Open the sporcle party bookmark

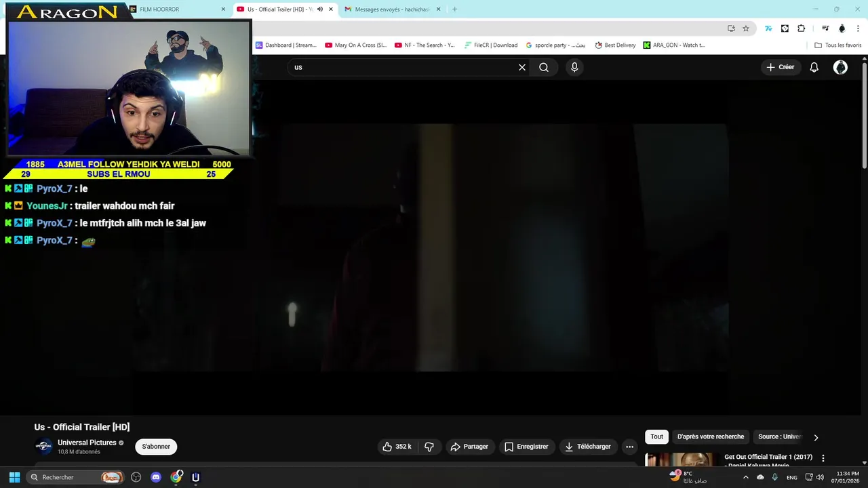555,45
